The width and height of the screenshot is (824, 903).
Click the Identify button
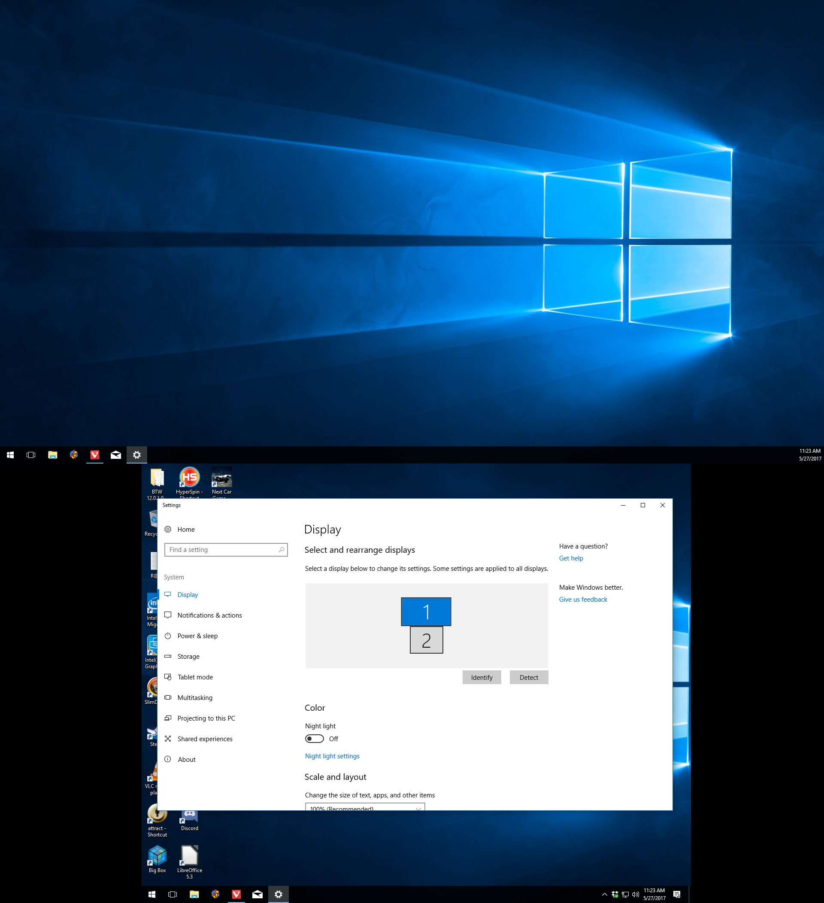tap(482, 678)
